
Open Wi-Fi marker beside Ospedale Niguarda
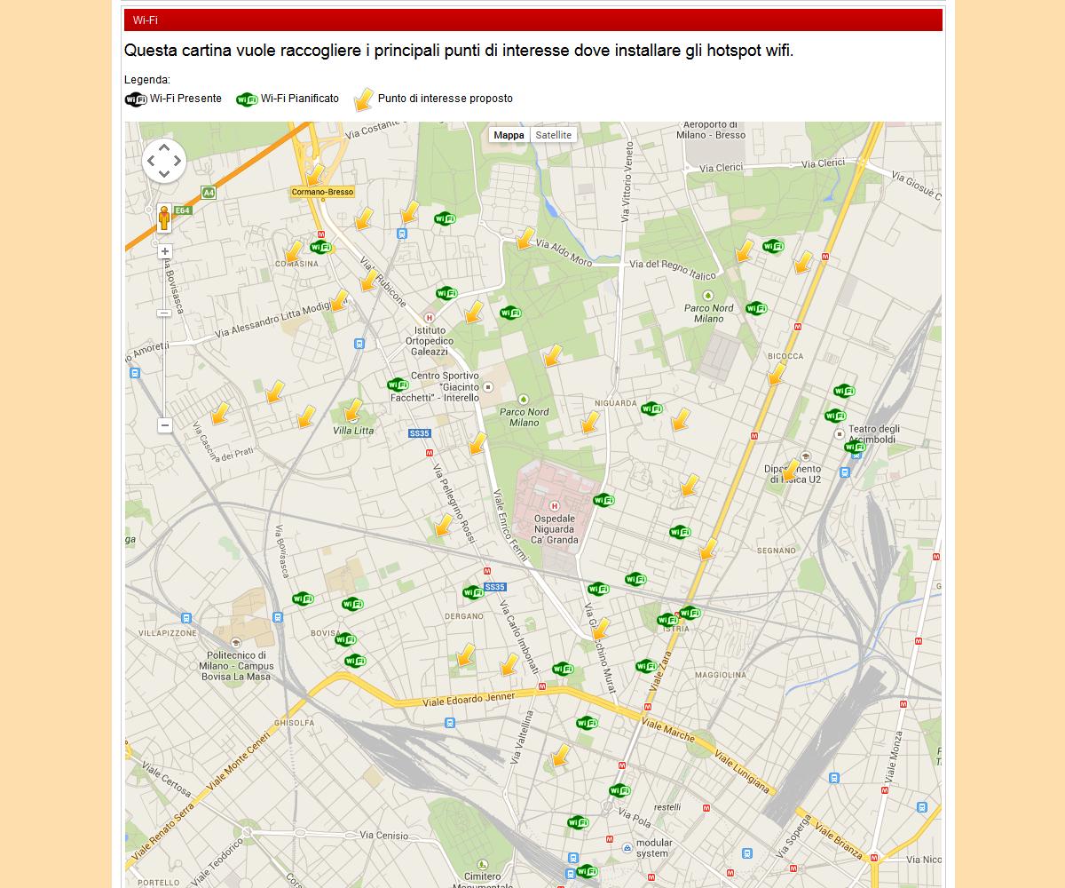[603, 500]
